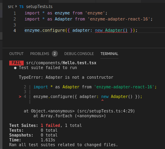Viewport: 165px width, 149px height.
Task: Click the red FAIL label in terminal
Action: coord(16,63)
